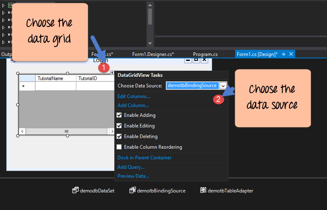
Task: Open the Choose Data Source dropdown arrow
Action: [x=223, y=86]
